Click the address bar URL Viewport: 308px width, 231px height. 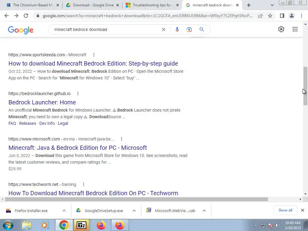point(147,16)
